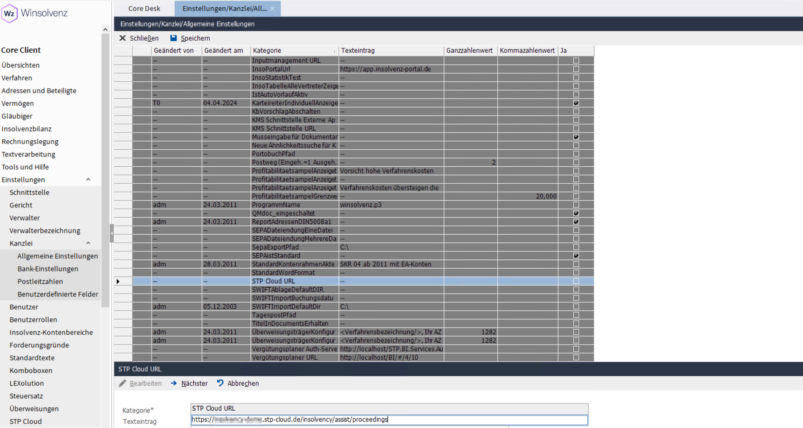Toggle the Ja checkbox for ReportAdressenDIN5008a1
This screenshot has width=803, height=428.
(x=576, y=222)
